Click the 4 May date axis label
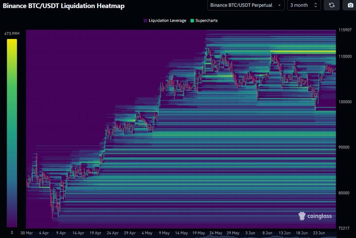 coord(147,233)
